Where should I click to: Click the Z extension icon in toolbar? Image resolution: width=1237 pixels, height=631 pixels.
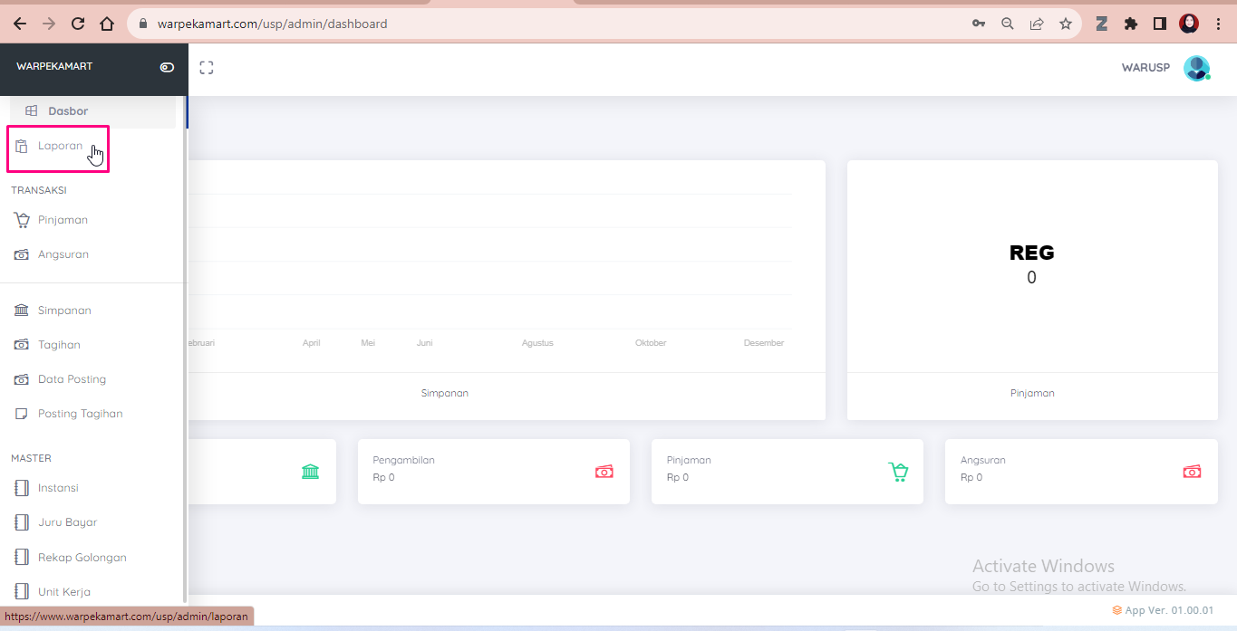pos(1102,24)
